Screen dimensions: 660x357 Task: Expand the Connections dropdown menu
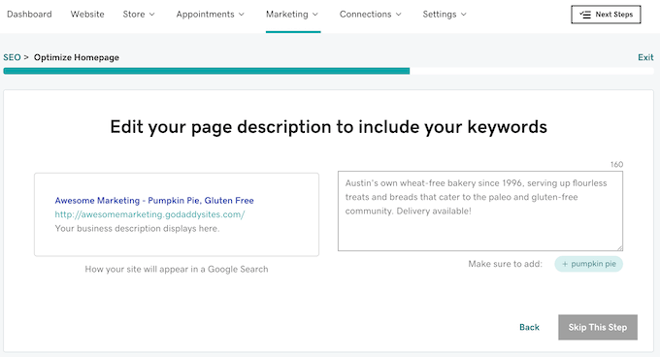371,15
